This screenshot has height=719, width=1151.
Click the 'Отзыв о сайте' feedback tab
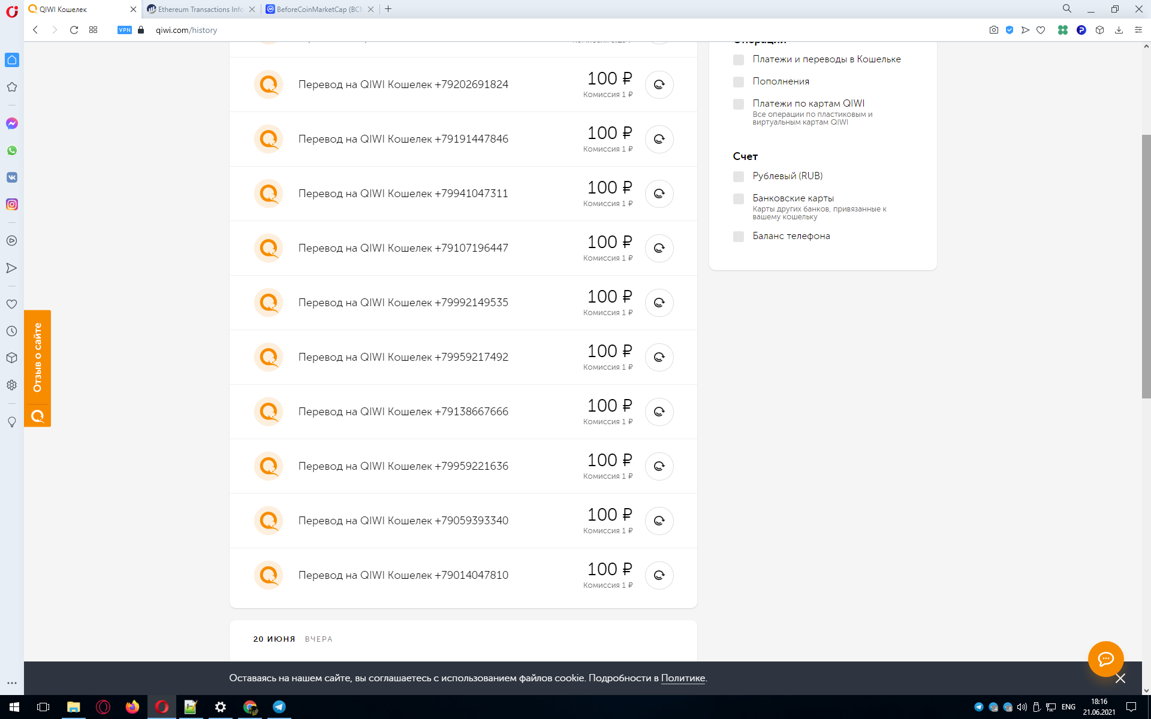[x=37, y=368]
